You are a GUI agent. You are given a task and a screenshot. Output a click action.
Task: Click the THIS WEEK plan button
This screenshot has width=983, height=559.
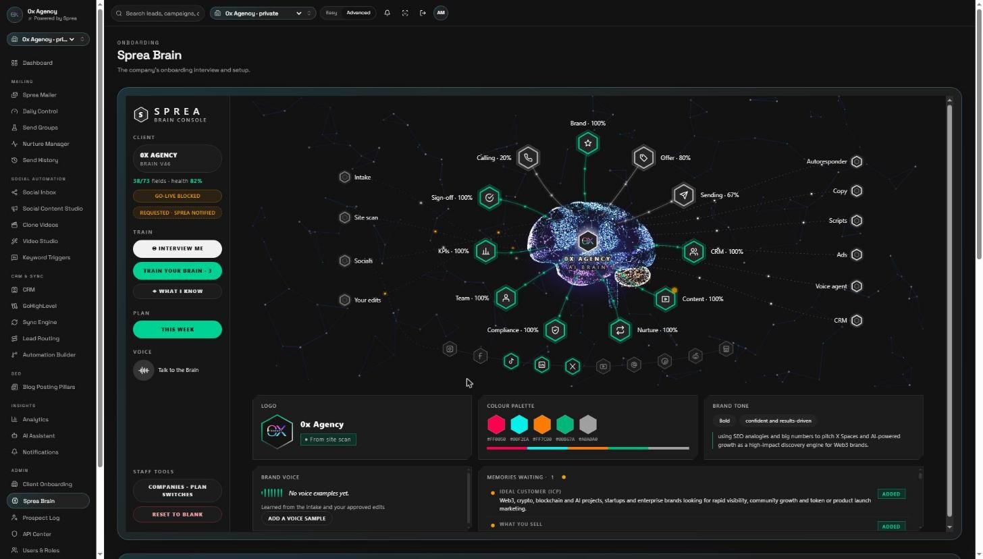[178, 329]
